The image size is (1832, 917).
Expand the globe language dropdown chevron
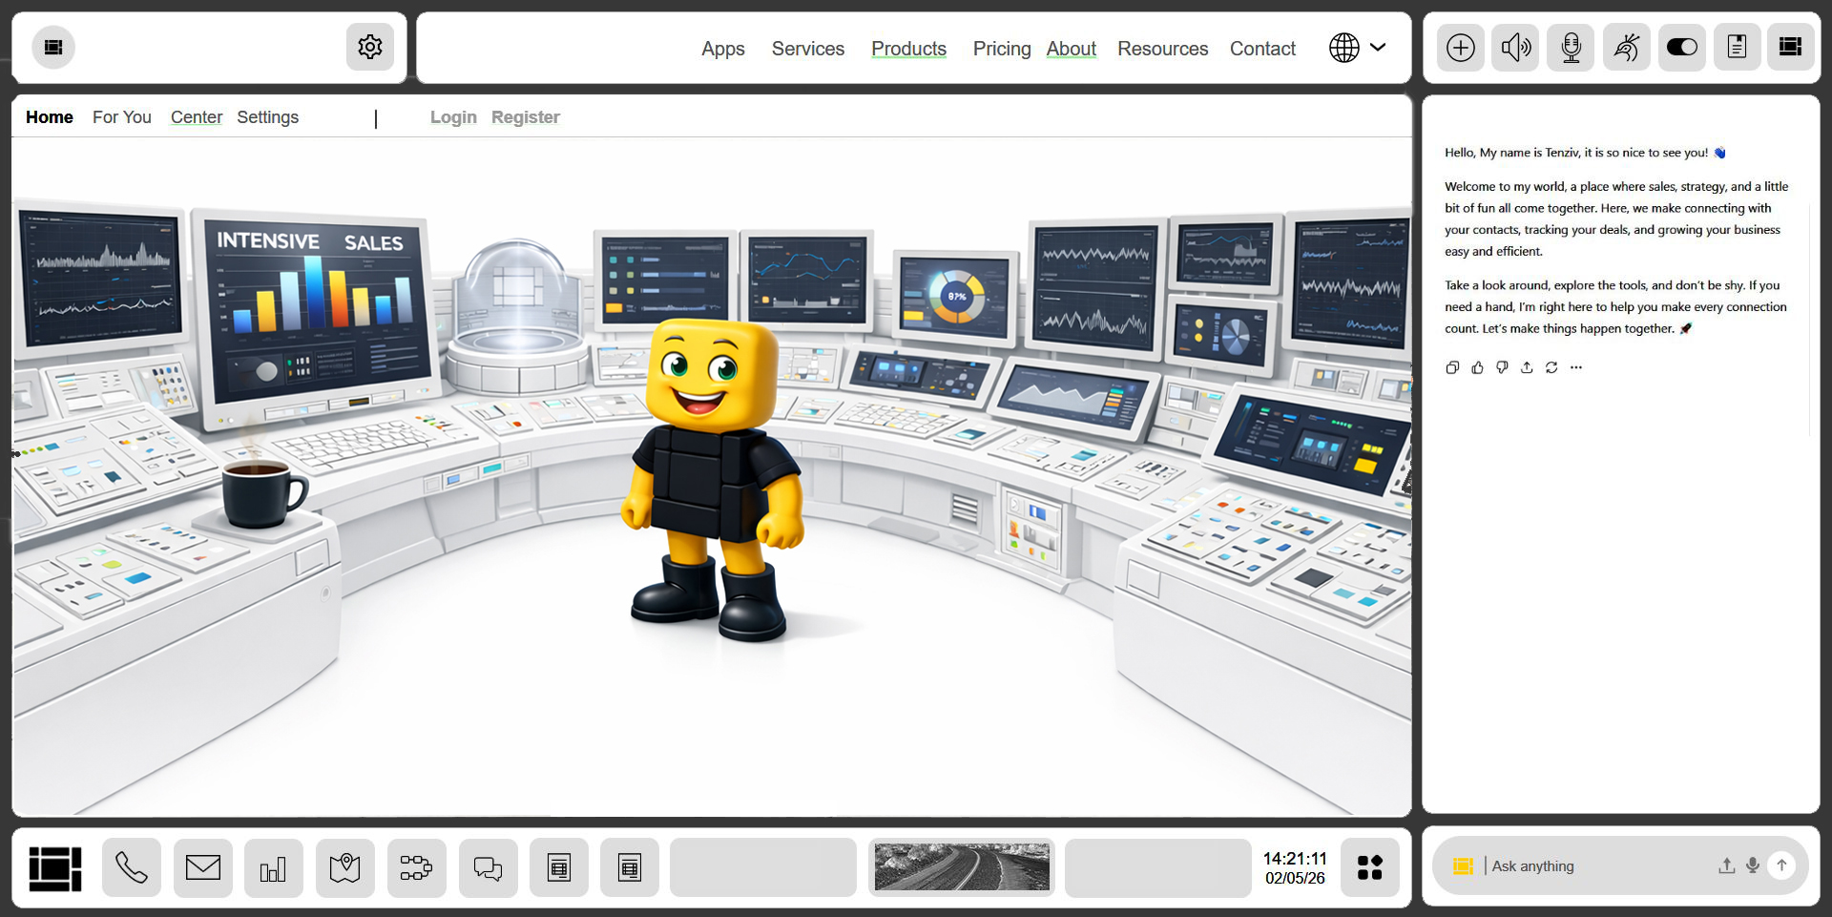pos(1378,47)
